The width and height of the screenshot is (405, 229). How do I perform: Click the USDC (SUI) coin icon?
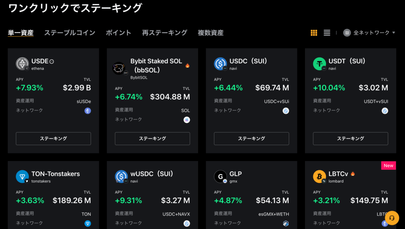point(220,64)
